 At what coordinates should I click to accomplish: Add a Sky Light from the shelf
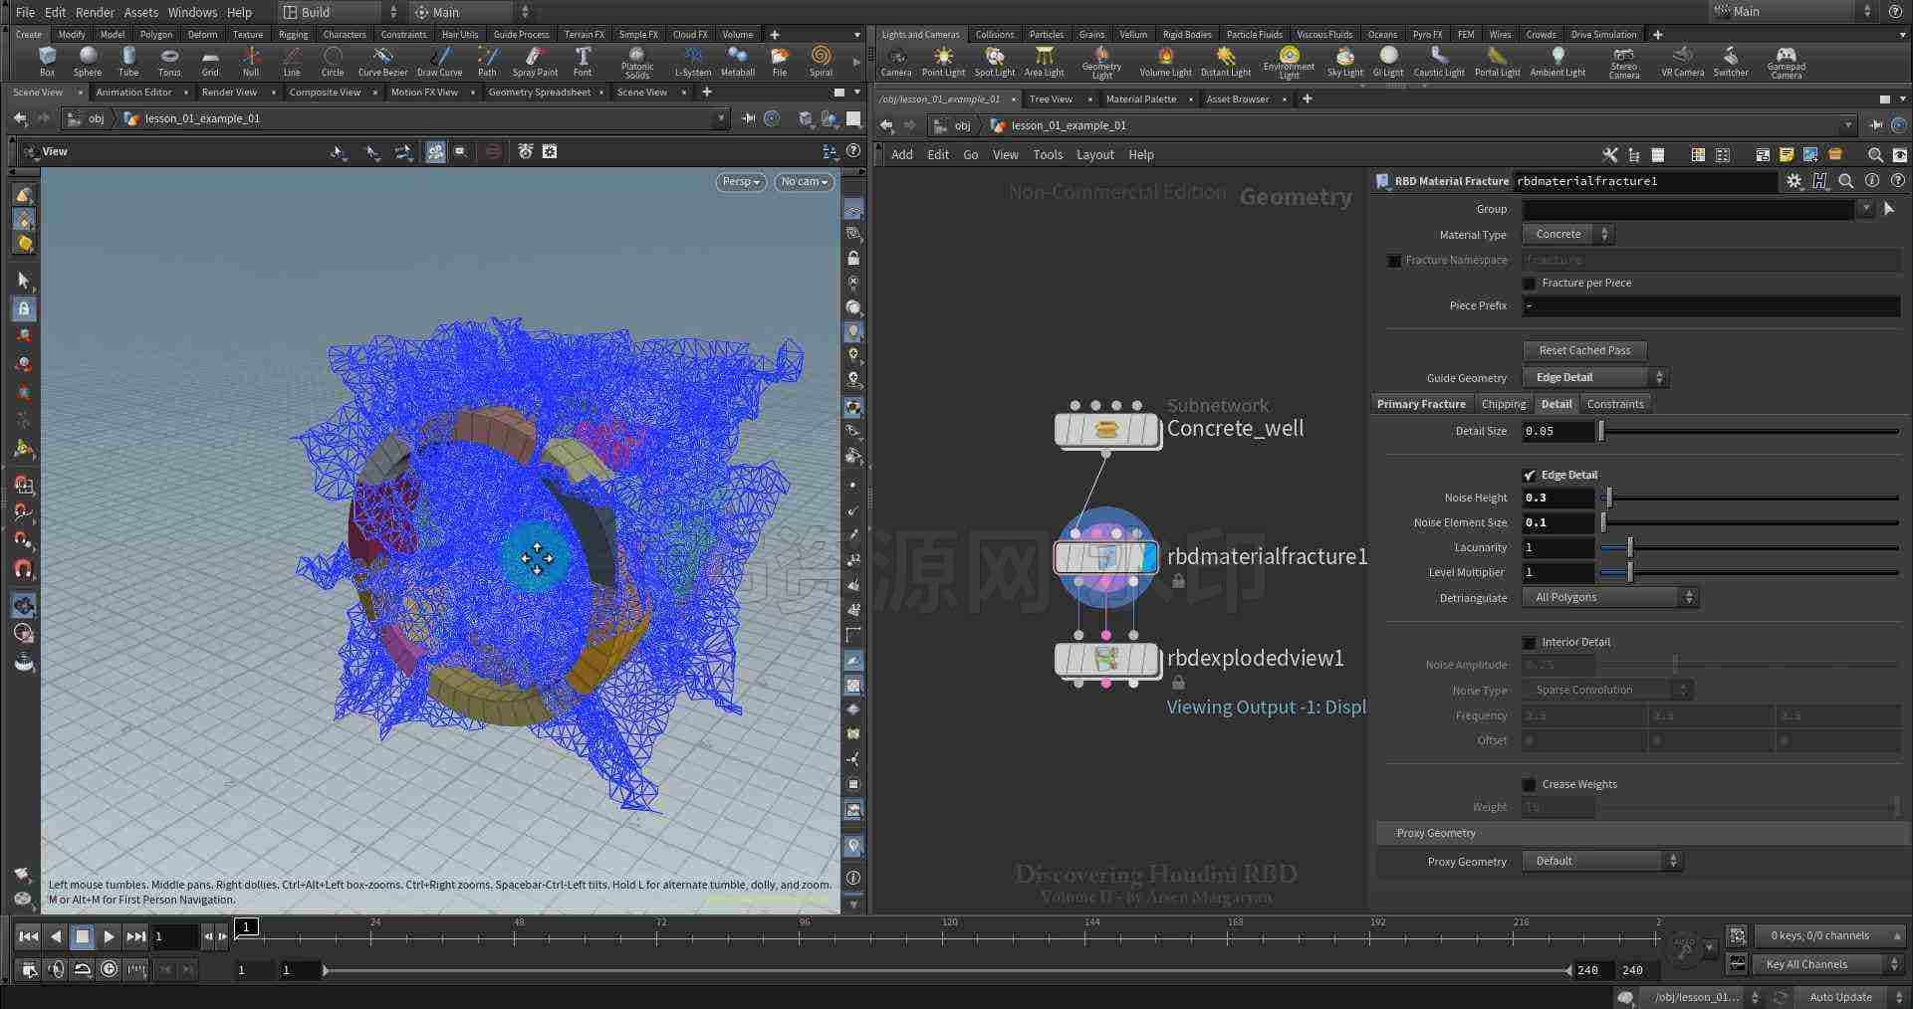click(x=1345, y=61)
